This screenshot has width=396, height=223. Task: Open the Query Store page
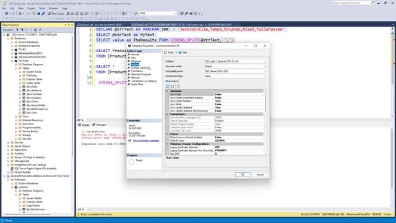(x=137, y=84)
